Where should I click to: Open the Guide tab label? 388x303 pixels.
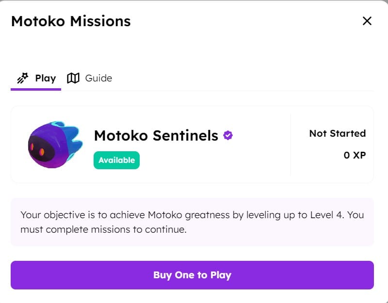click(x=98, y=78)
